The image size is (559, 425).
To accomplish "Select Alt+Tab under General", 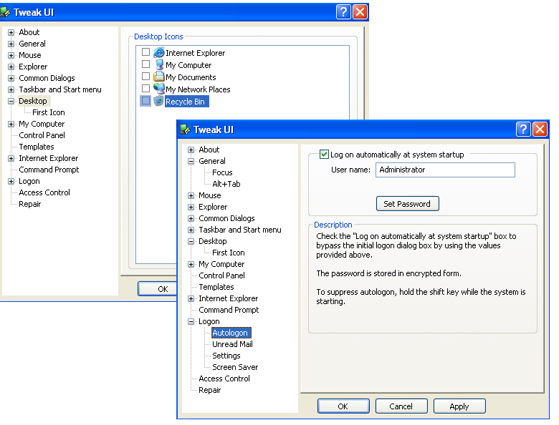I will tap(226, 184).
